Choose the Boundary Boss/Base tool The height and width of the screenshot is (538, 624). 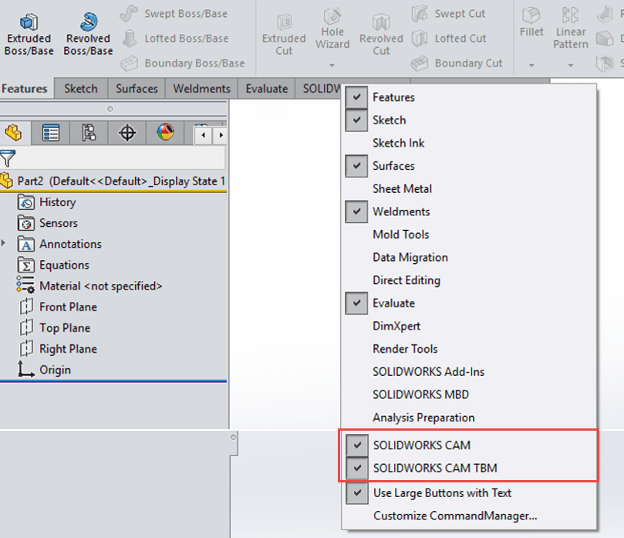183,63
